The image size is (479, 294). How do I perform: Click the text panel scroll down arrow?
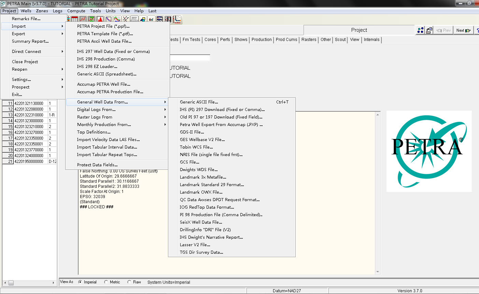coord(378,272)
